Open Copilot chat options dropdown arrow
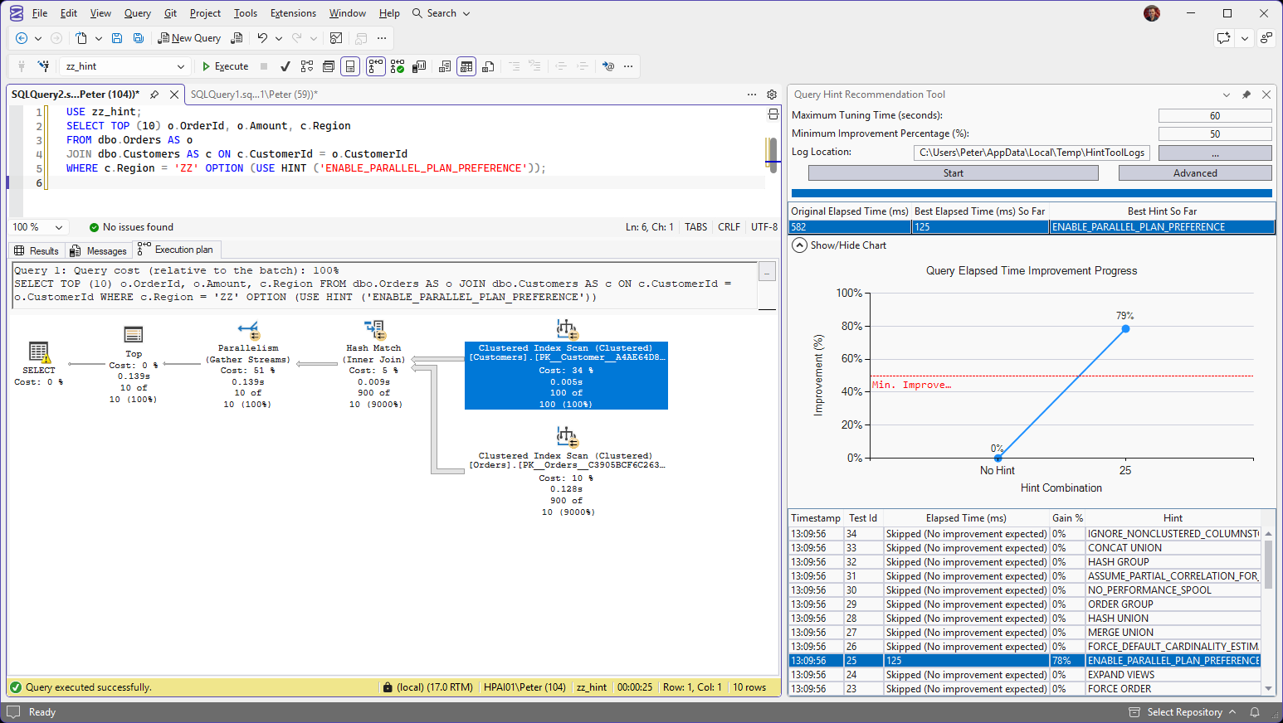This screenshot has width=1283, height=723. [1244, 38]
